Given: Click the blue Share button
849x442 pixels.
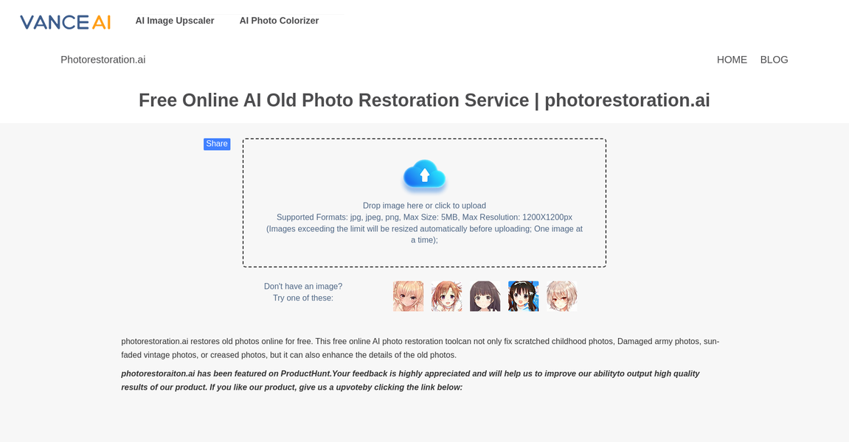Looking at the screenshot, I should click(217, 144).
